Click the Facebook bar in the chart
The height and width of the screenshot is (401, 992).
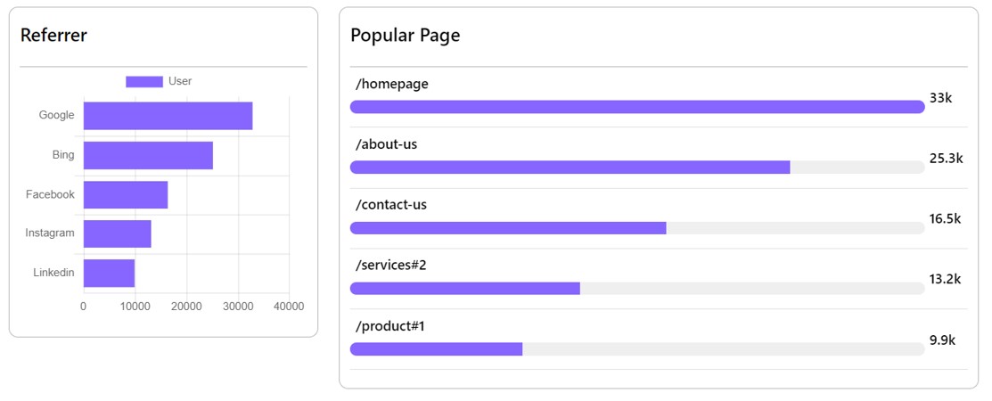click(x=126, y=195)
